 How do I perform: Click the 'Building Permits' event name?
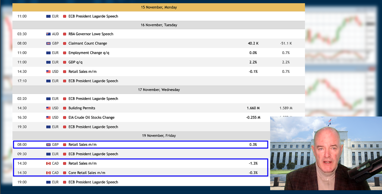[x=82, y=108]
